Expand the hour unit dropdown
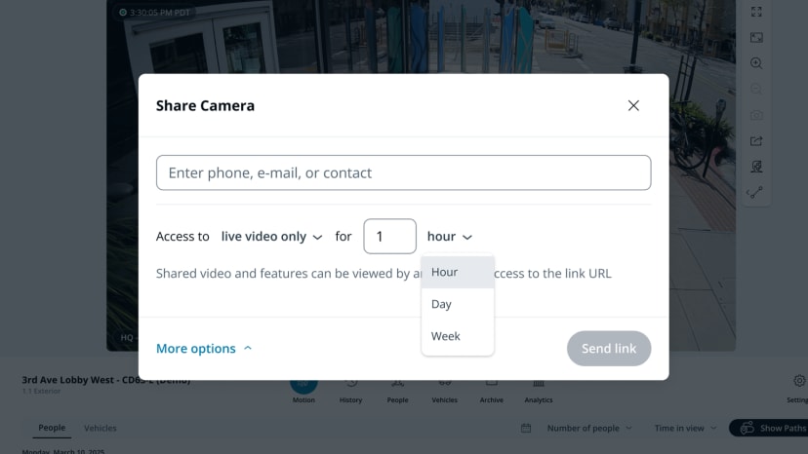The width and height of the screenshot is (808, 454). pyautogui.click(x=450, y=237)
